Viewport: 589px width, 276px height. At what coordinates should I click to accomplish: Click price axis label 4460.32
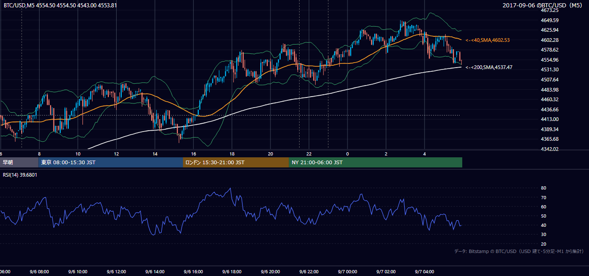(550, 99)
